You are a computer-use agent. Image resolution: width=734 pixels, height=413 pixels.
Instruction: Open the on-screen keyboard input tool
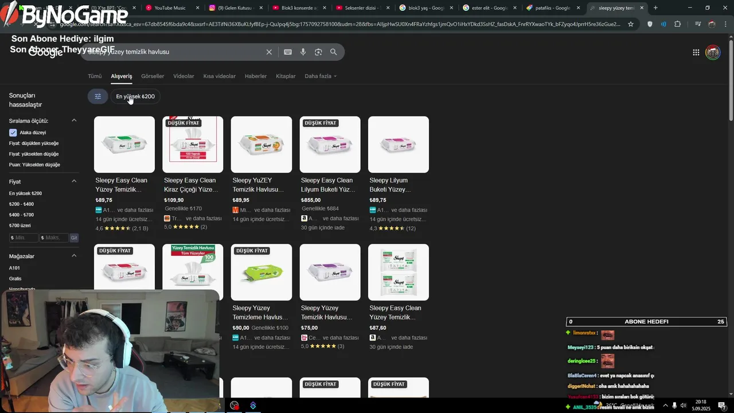(288, 52)
